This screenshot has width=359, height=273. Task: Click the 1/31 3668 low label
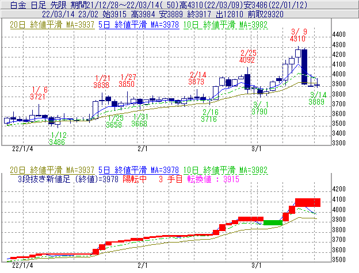(x=139, y=120)
